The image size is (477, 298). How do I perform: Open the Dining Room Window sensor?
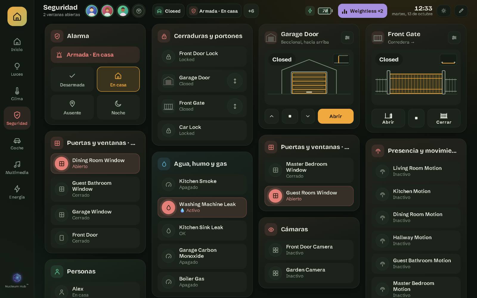(x=95, y=163)
